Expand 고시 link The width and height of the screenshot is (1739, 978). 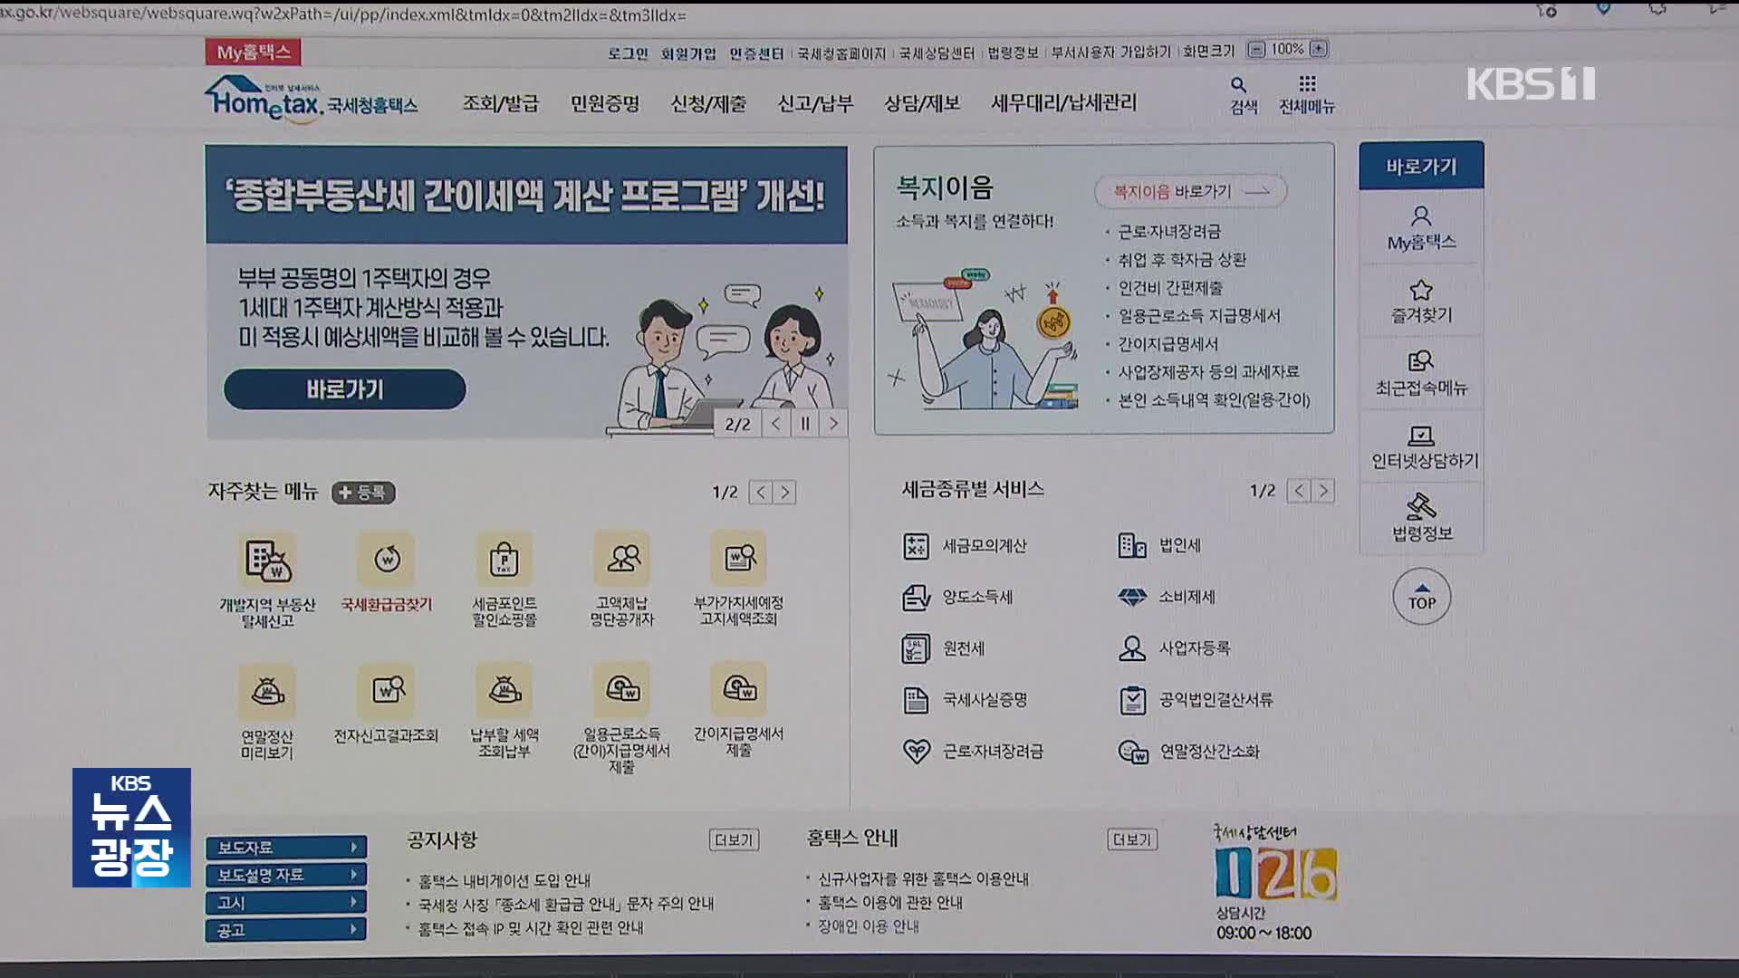(x=286, y=903)
